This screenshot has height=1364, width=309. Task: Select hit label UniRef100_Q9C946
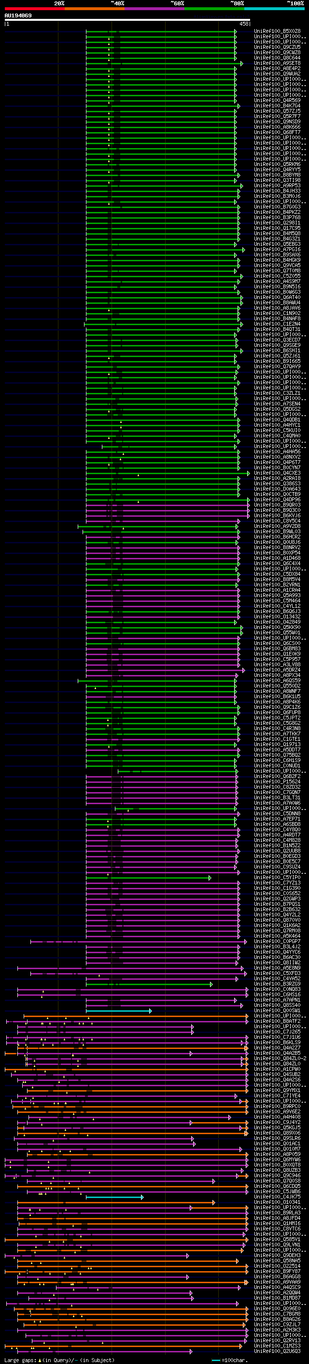click(277, 1175)
